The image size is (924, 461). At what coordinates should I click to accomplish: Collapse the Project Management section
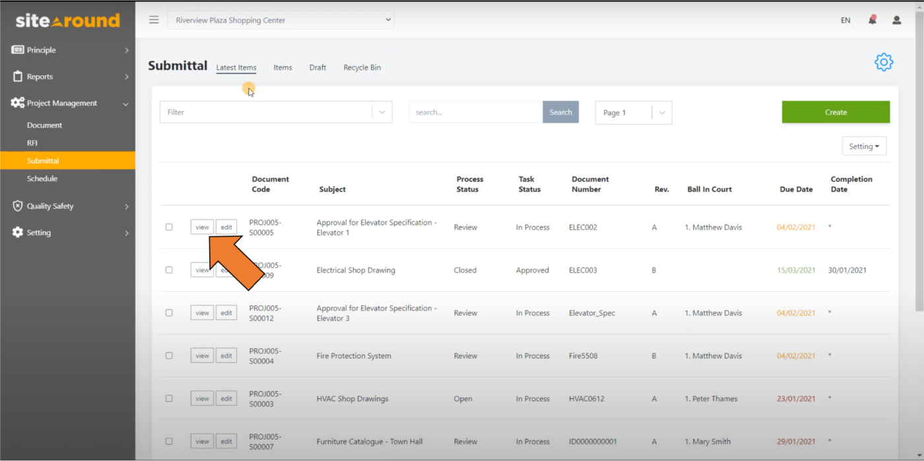tap(125, 104)
